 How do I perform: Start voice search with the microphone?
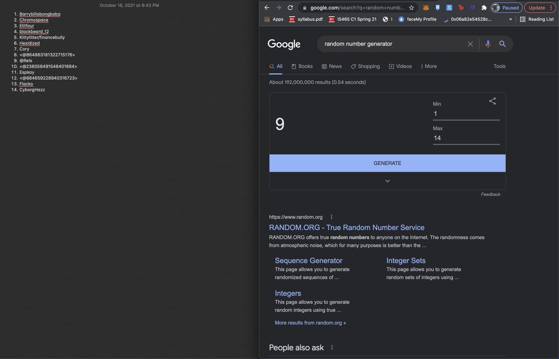(x=488, y=44)
